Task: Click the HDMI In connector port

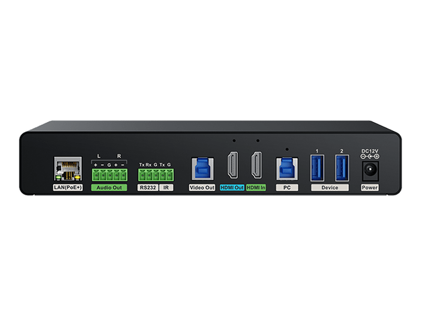Action: [256, 165]
